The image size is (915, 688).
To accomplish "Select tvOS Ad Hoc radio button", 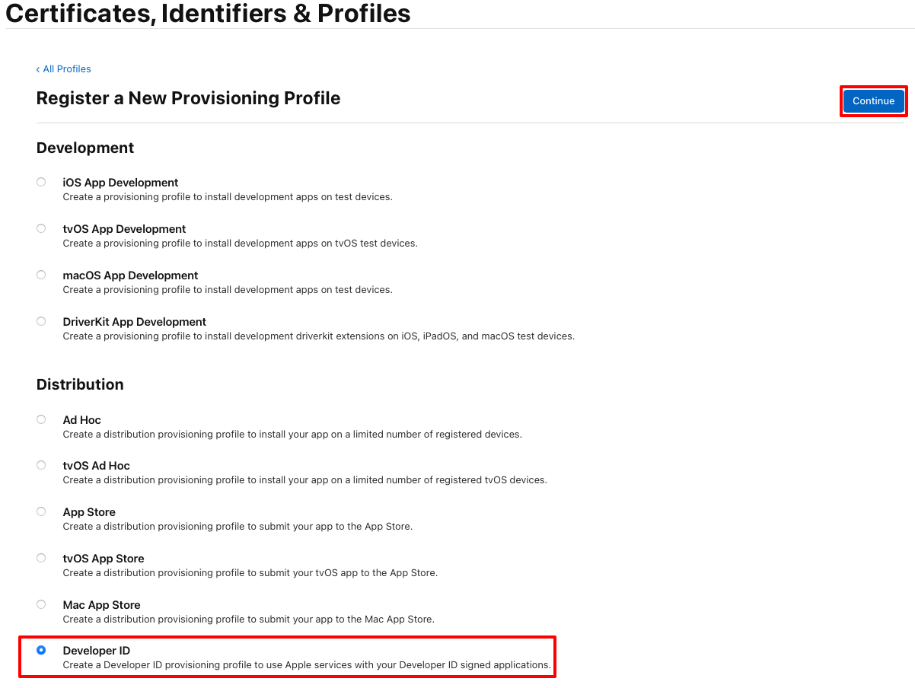I will 41,465.
